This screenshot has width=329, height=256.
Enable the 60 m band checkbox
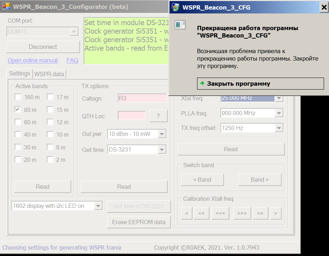18,122
